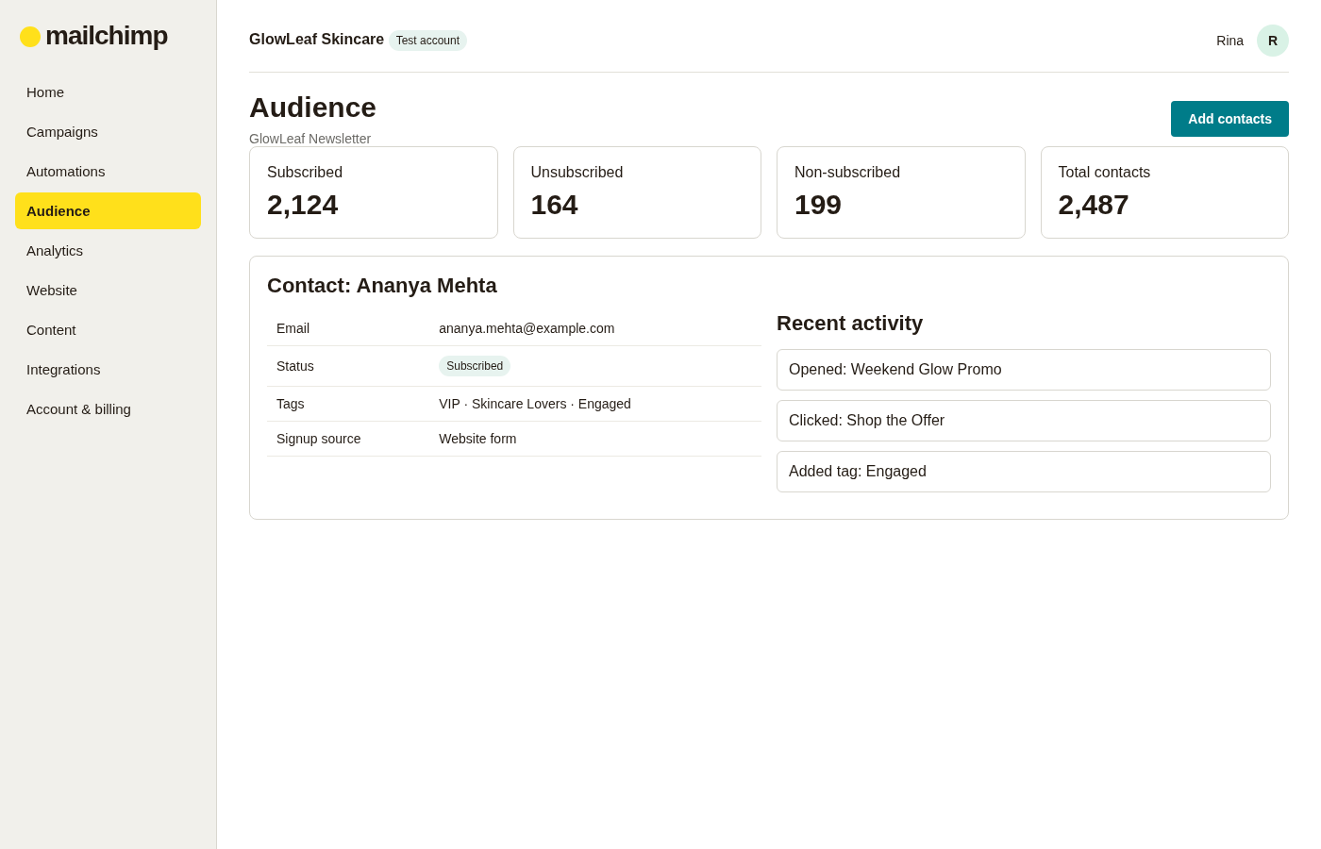Click Contact: Ananya Mehta heading
This screenshot has height=849, width=1321.
click(382, 286)
